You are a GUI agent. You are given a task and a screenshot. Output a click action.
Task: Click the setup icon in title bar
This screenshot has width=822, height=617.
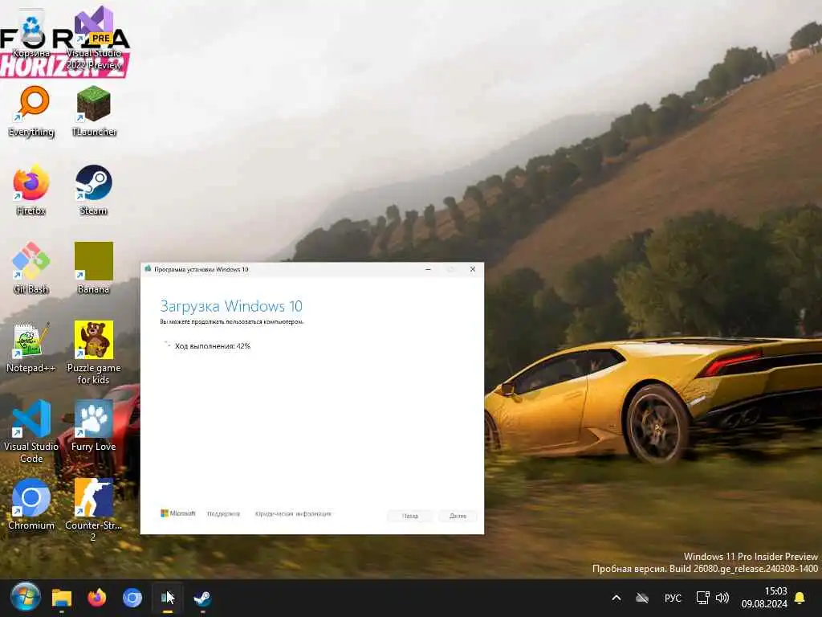(x=148, y=269)
